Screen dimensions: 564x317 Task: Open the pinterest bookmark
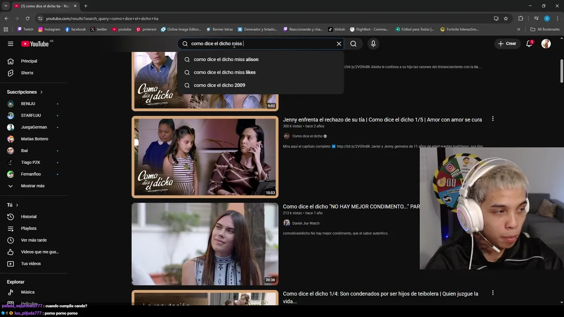coord(146,29)
